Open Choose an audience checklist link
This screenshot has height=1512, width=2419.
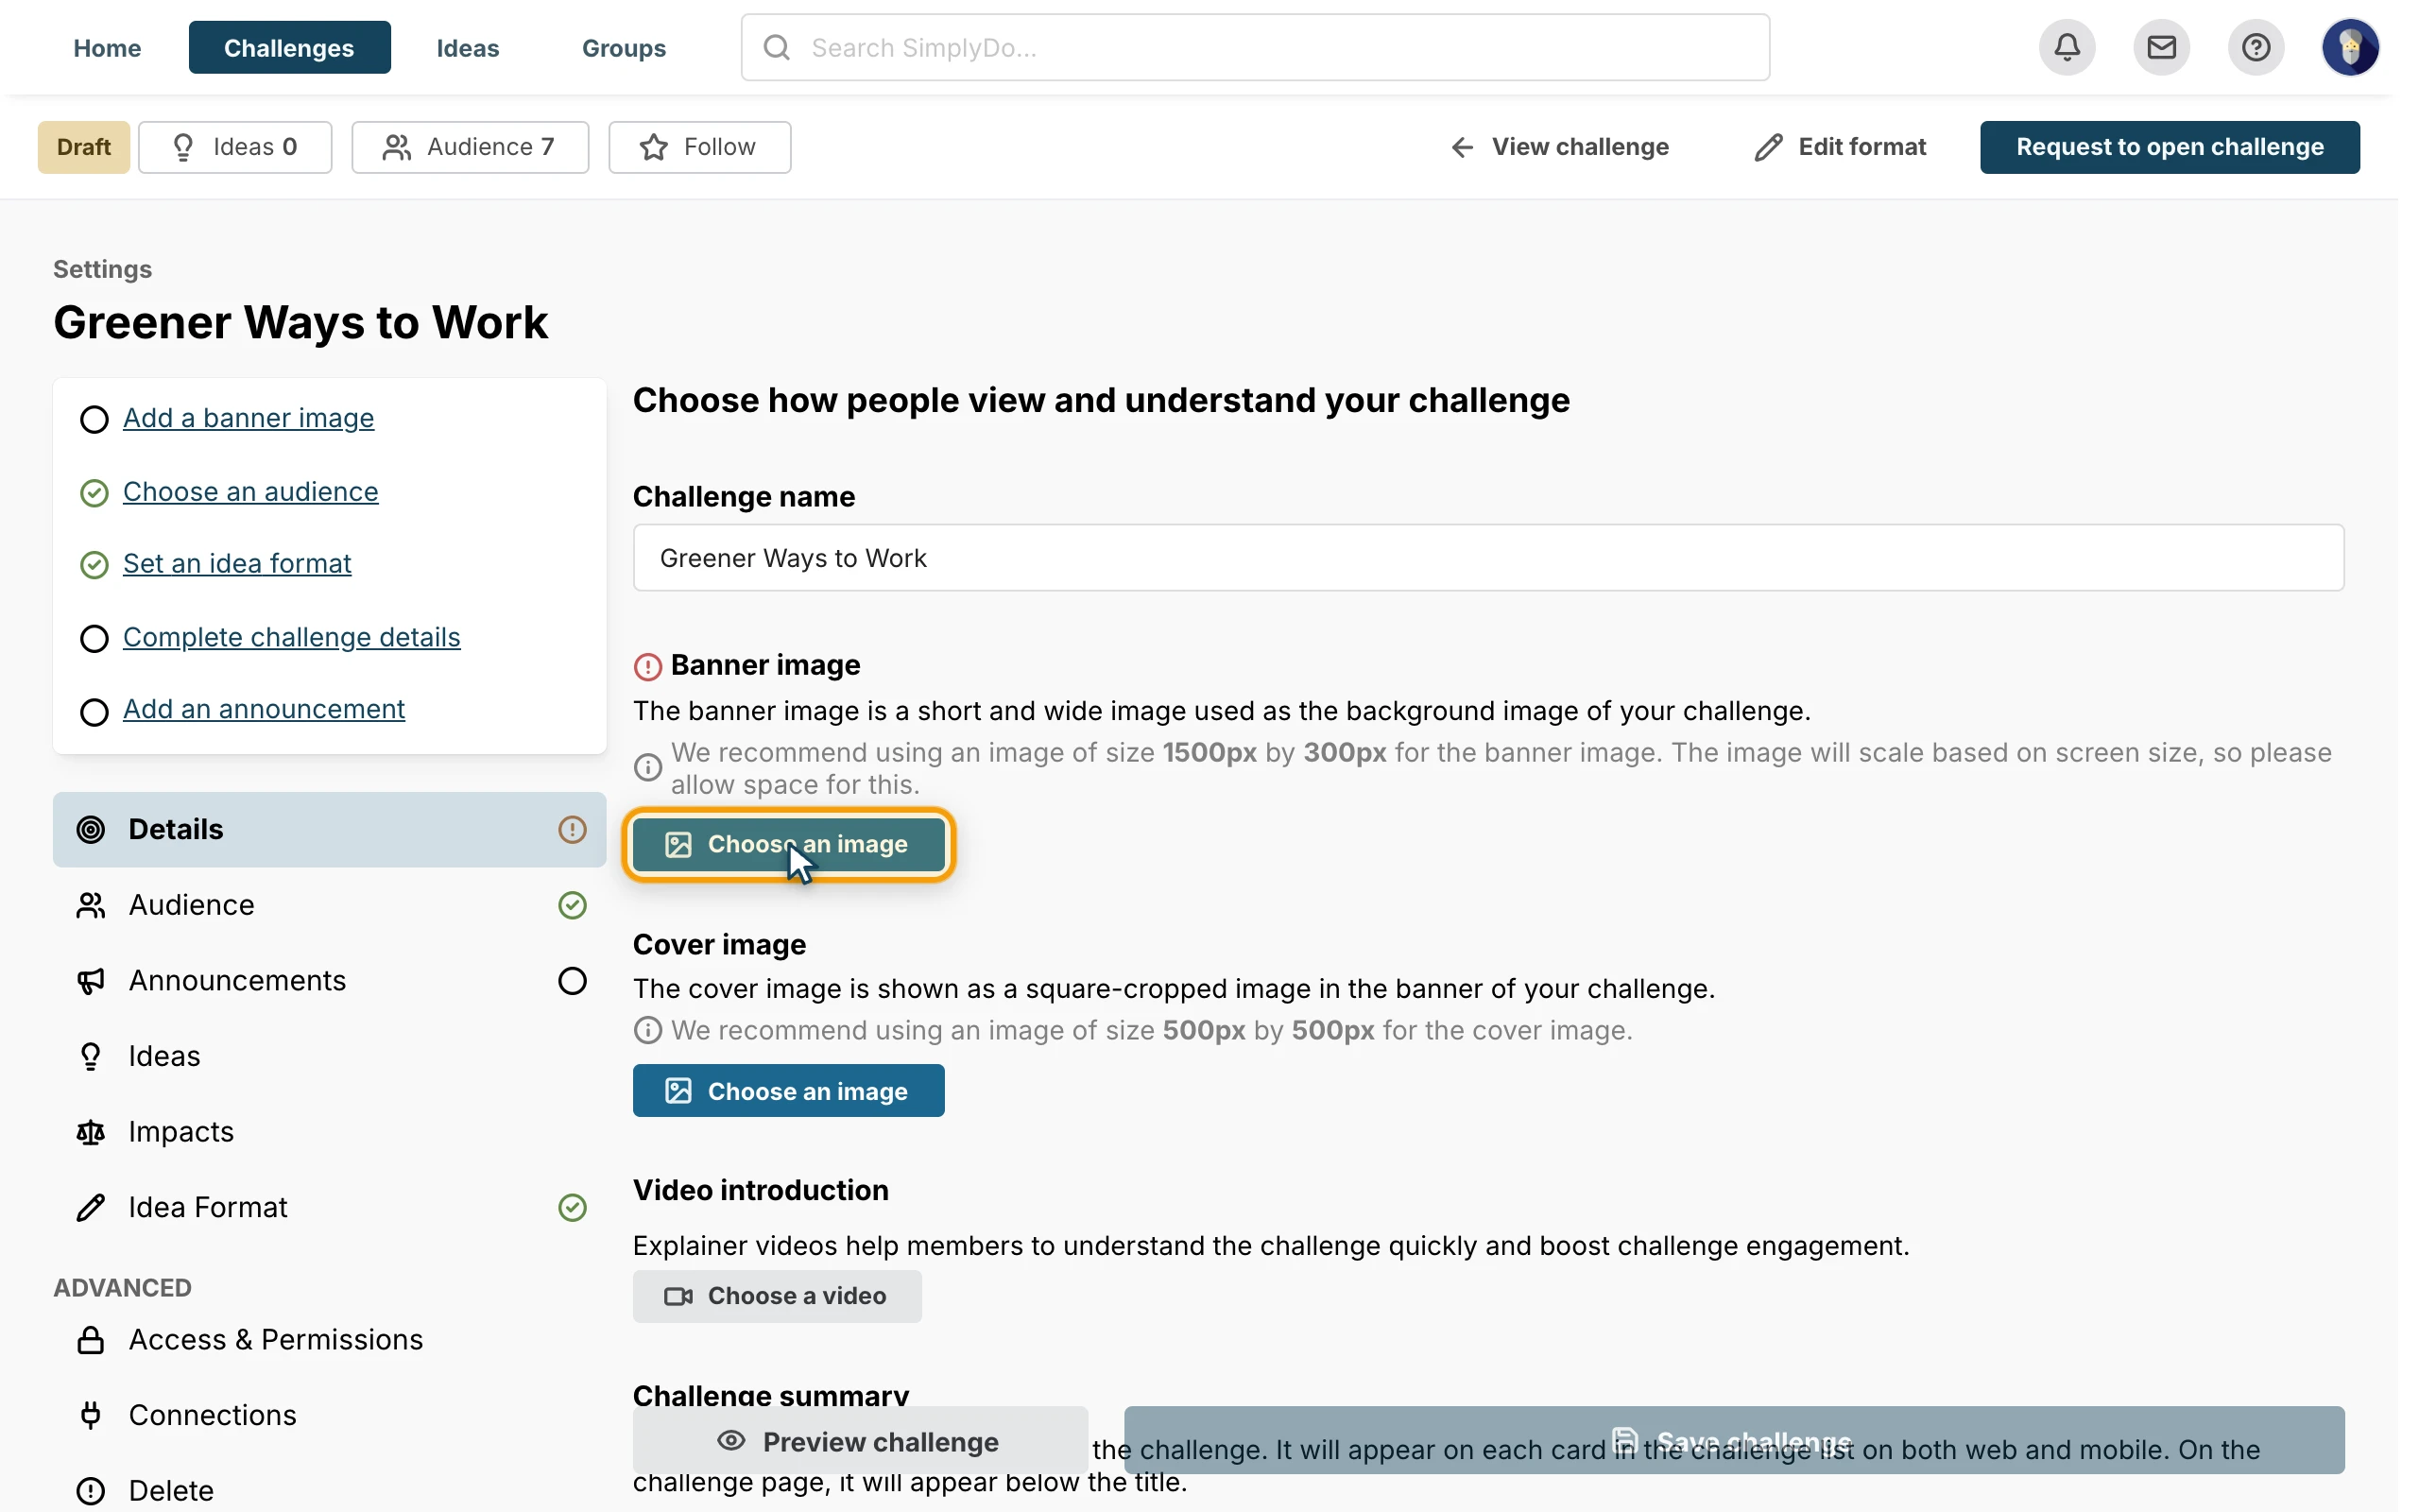tap(249, 492)
